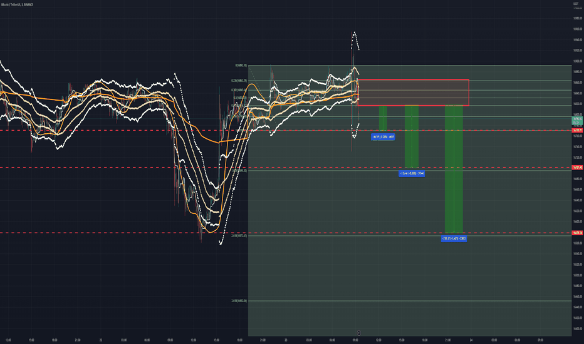The image size is (584, 344).
Task: Click the Fibonacci level label 0.236
Action: [239, 80]
